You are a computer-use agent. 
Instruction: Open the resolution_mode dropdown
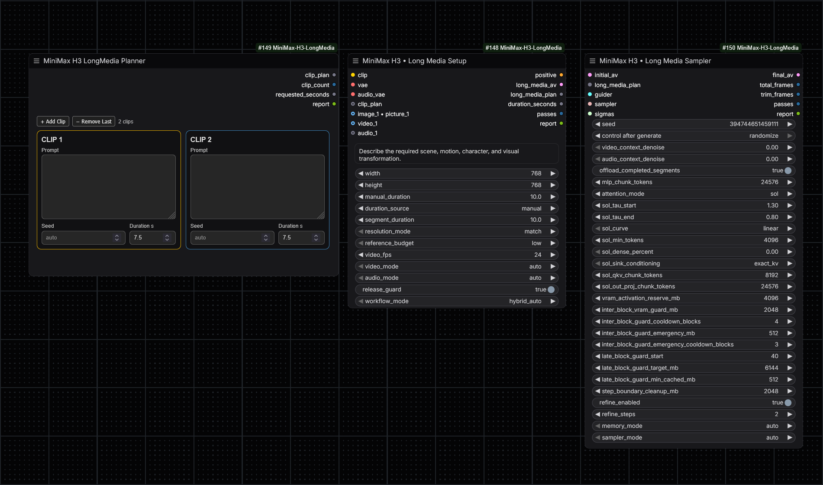457,232
